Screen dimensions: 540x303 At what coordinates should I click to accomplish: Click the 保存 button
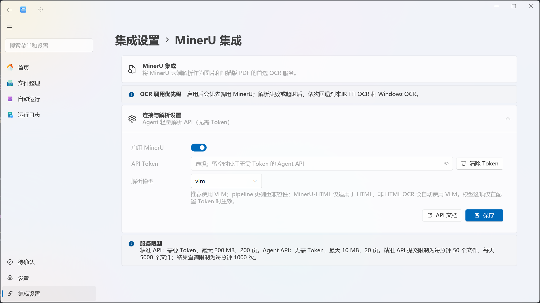pos(484,215)
